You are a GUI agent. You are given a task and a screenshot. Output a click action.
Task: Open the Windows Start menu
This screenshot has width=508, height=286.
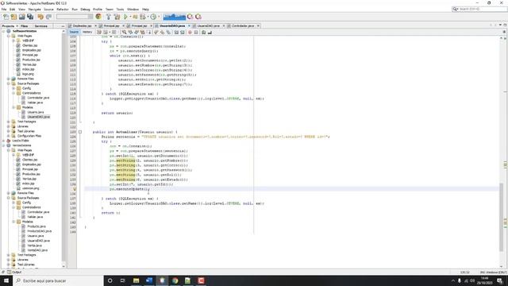pyautogui.click(x=6, y=280)
